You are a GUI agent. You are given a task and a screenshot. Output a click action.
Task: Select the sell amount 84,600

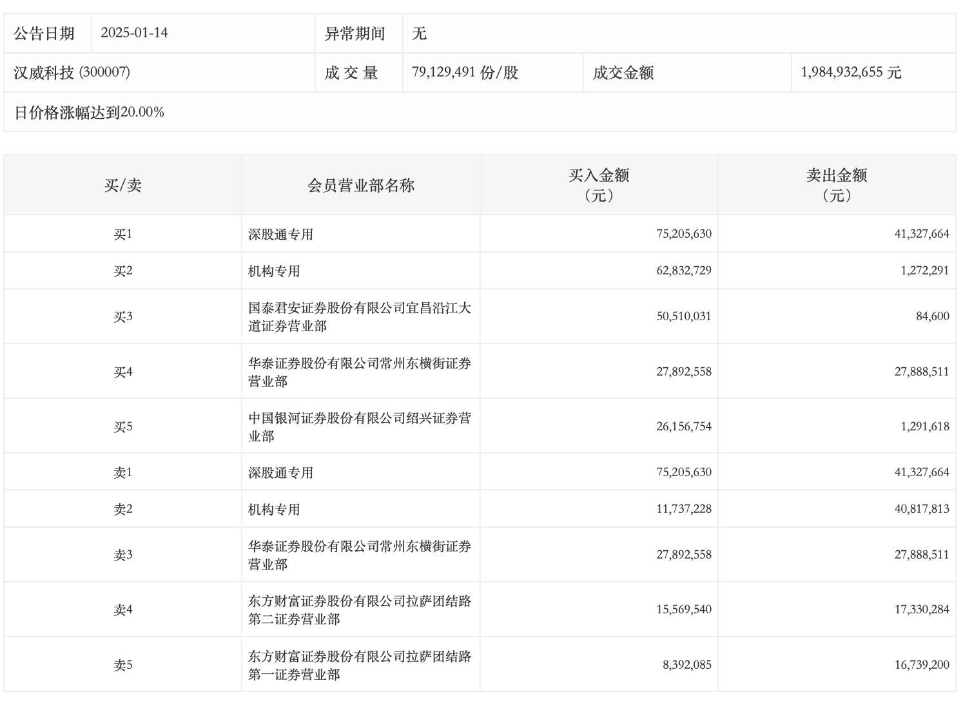click(x=932, y=316)
